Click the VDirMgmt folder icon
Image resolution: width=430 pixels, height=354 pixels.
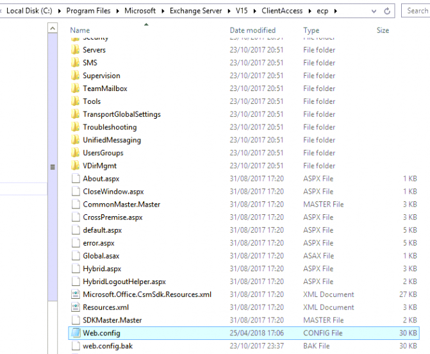(x=76, y=165)
